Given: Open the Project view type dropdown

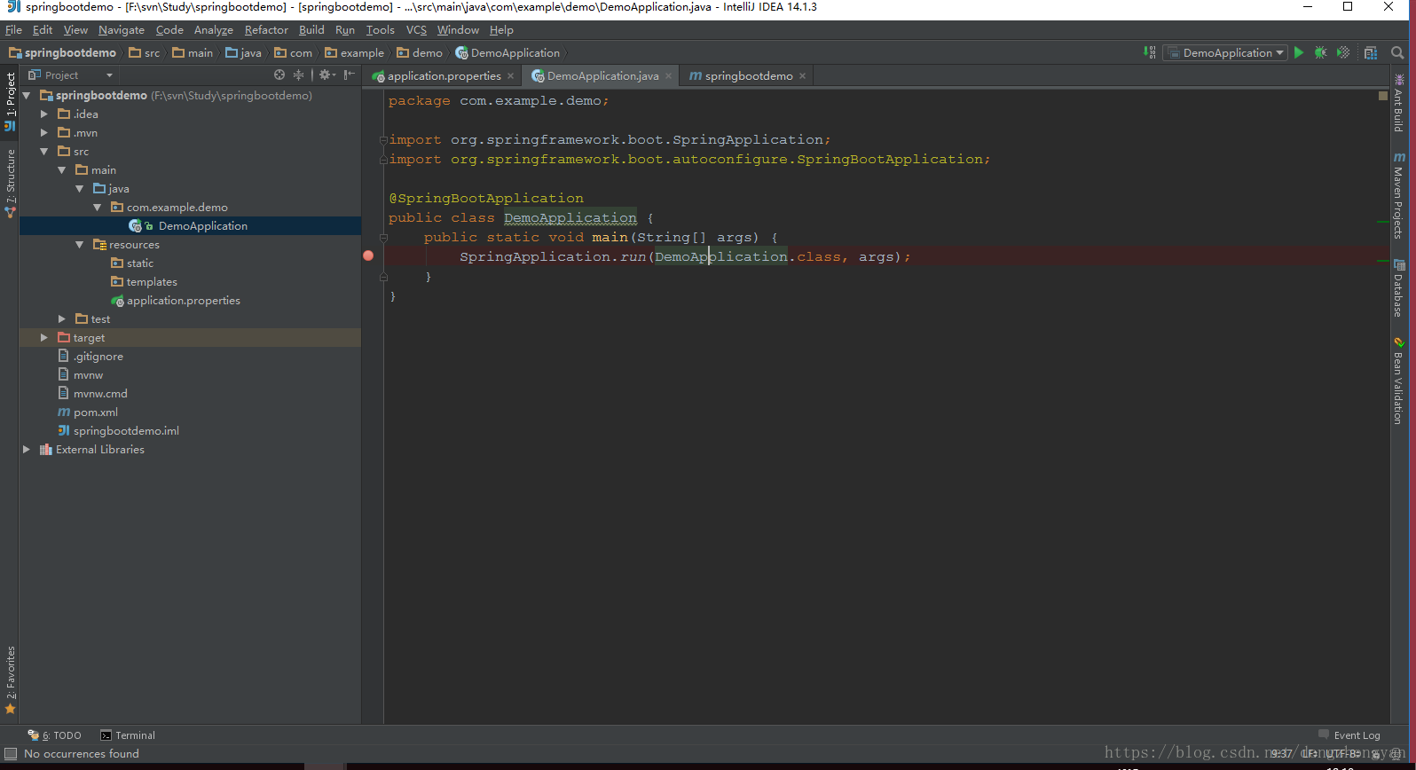Looking at the screenshot, I should [71, 75].
